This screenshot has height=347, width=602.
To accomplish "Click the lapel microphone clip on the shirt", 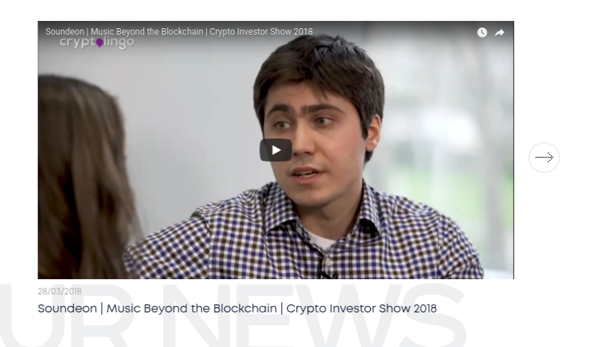I will (x=327, y=273).
